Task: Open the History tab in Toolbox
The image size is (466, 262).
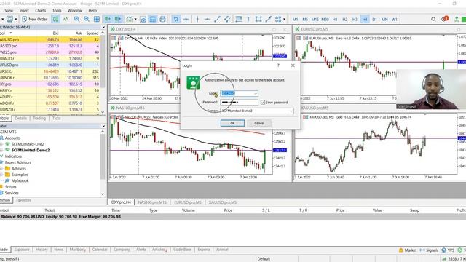Action: click(x=42, y=250)
